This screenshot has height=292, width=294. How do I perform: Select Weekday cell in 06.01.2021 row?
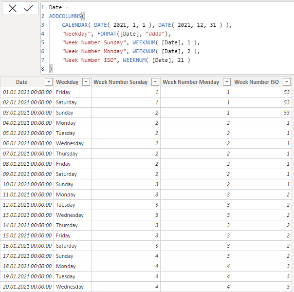coord(73,143)
